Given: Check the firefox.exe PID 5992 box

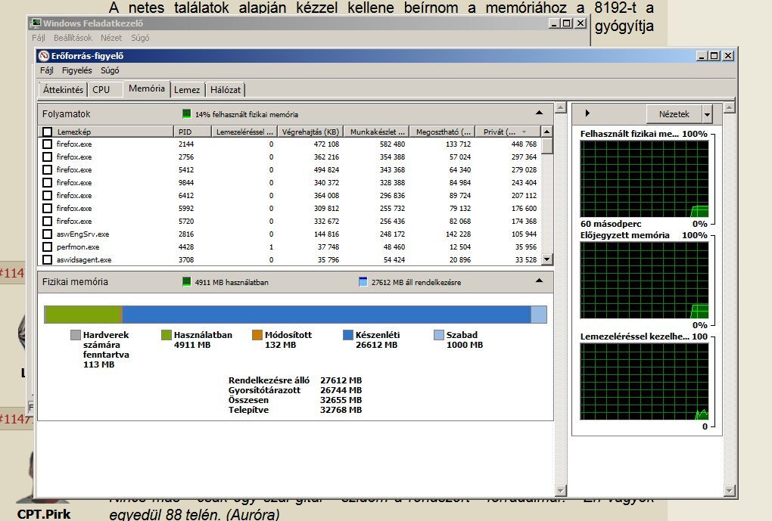Looking at the screenshot, I should (x=47, y=208).
